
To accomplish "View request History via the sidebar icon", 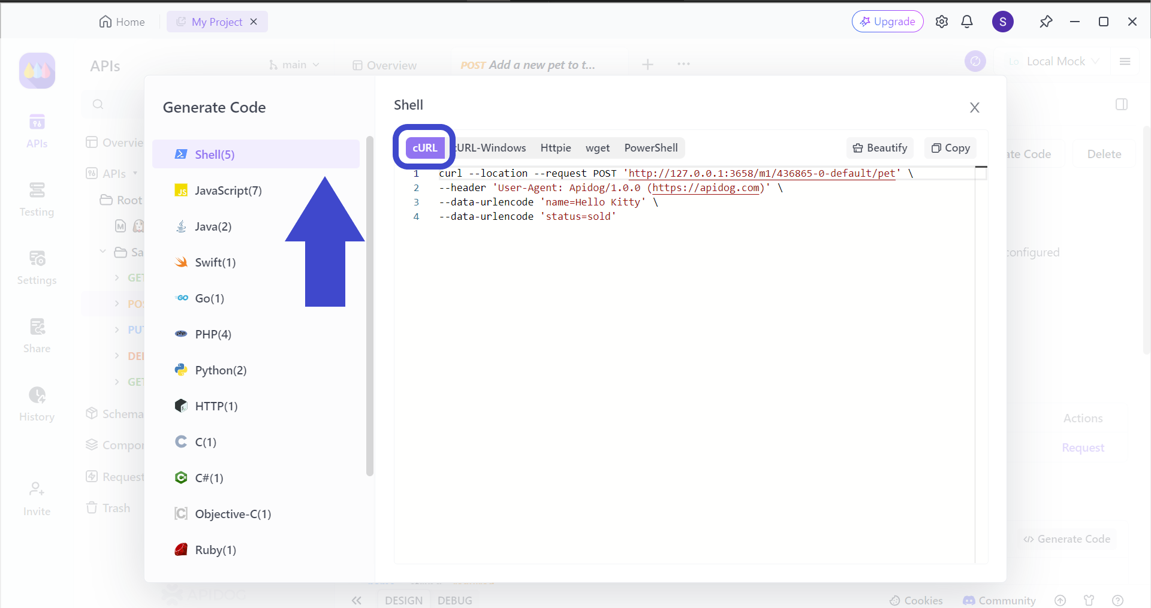I will [x=37, y=403].
